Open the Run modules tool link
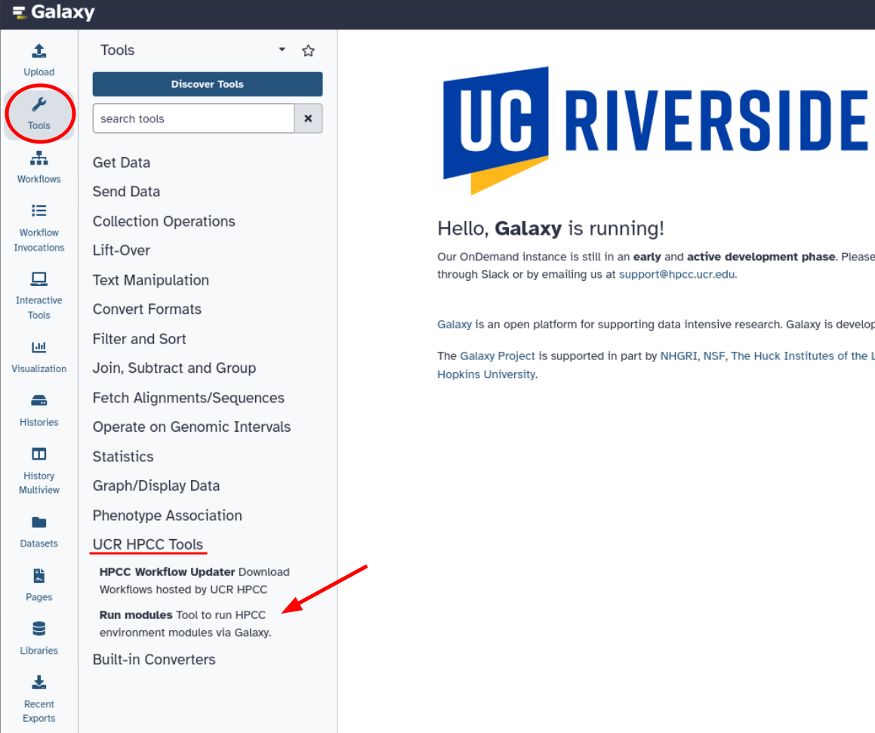This screenshot has height=733, width=875. click(x=136, y=614)
